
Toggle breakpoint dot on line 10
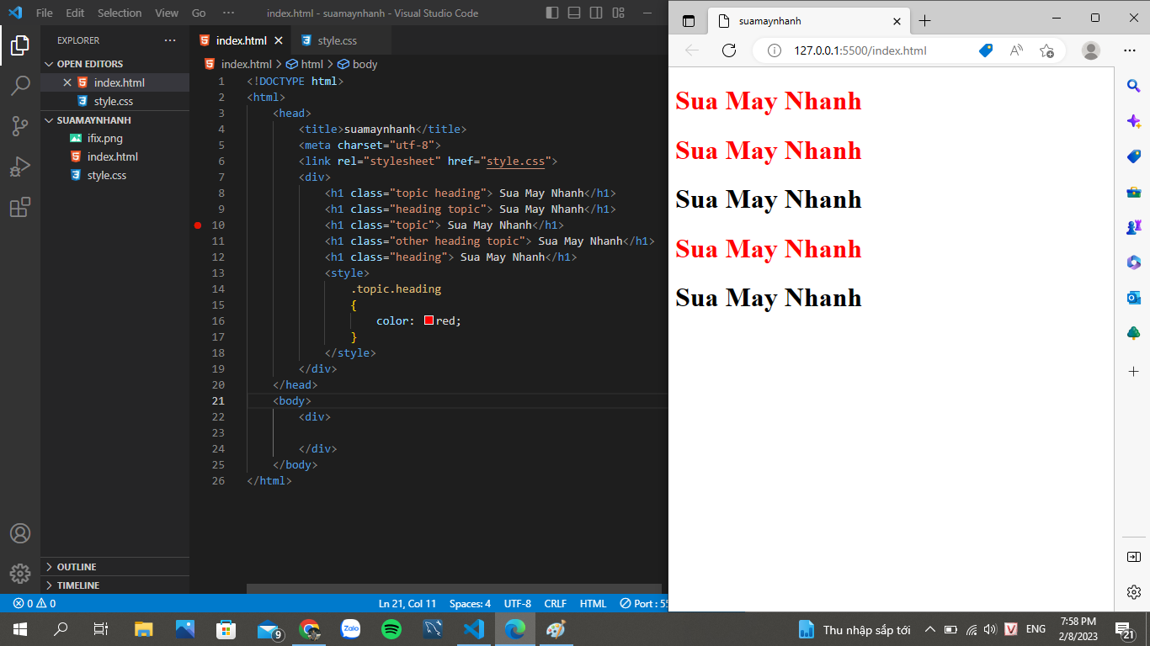pyautogui.click(x=198, y=225)
